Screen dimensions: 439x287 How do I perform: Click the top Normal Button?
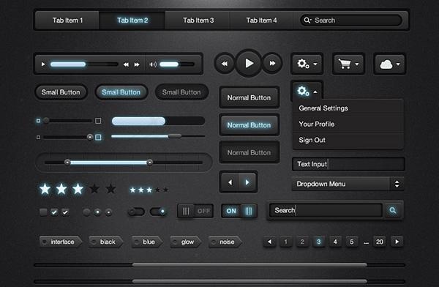249,97
